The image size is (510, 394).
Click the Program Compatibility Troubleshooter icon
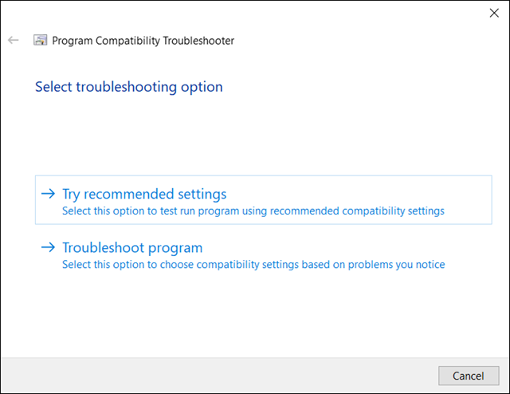41,40
